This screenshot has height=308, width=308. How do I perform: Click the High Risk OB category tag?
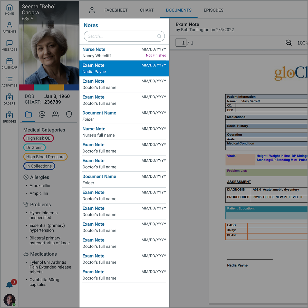click(x=38, y=138)
